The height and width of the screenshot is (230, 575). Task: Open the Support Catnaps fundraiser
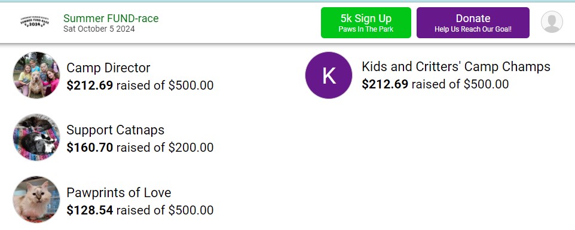tap(115, 130)
